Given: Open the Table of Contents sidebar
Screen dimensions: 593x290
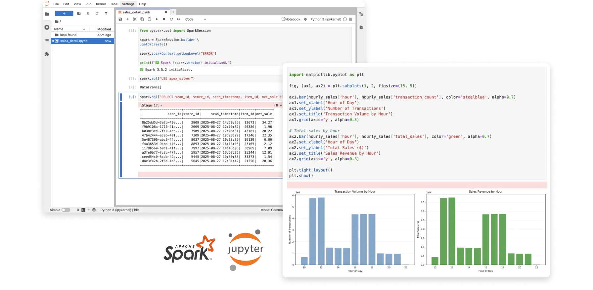Looking at the screenshot, I should coord(47,41).
